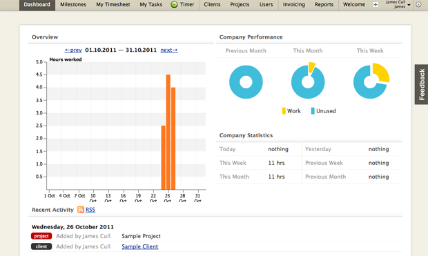Open the RSS link
The image size is (428, 256).
(90, 210)
